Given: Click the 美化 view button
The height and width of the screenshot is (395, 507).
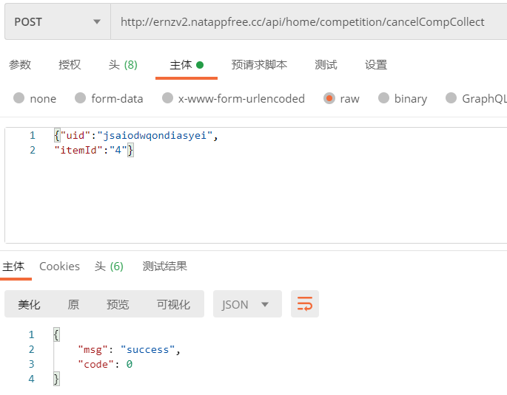Looking at the screenshot, I should pyautogui.click(x=30, y=304).
